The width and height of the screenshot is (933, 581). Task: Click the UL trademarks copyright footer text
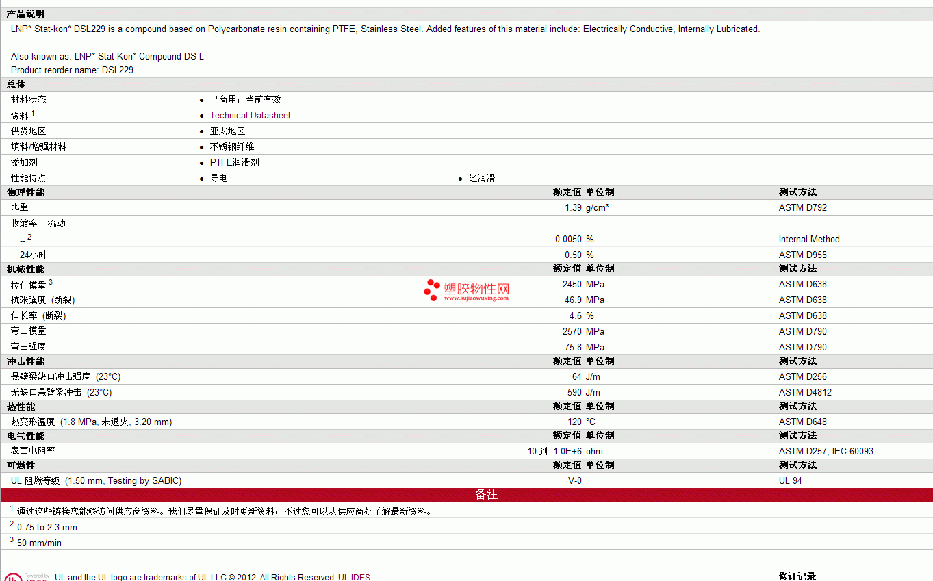tap(212, 577)
